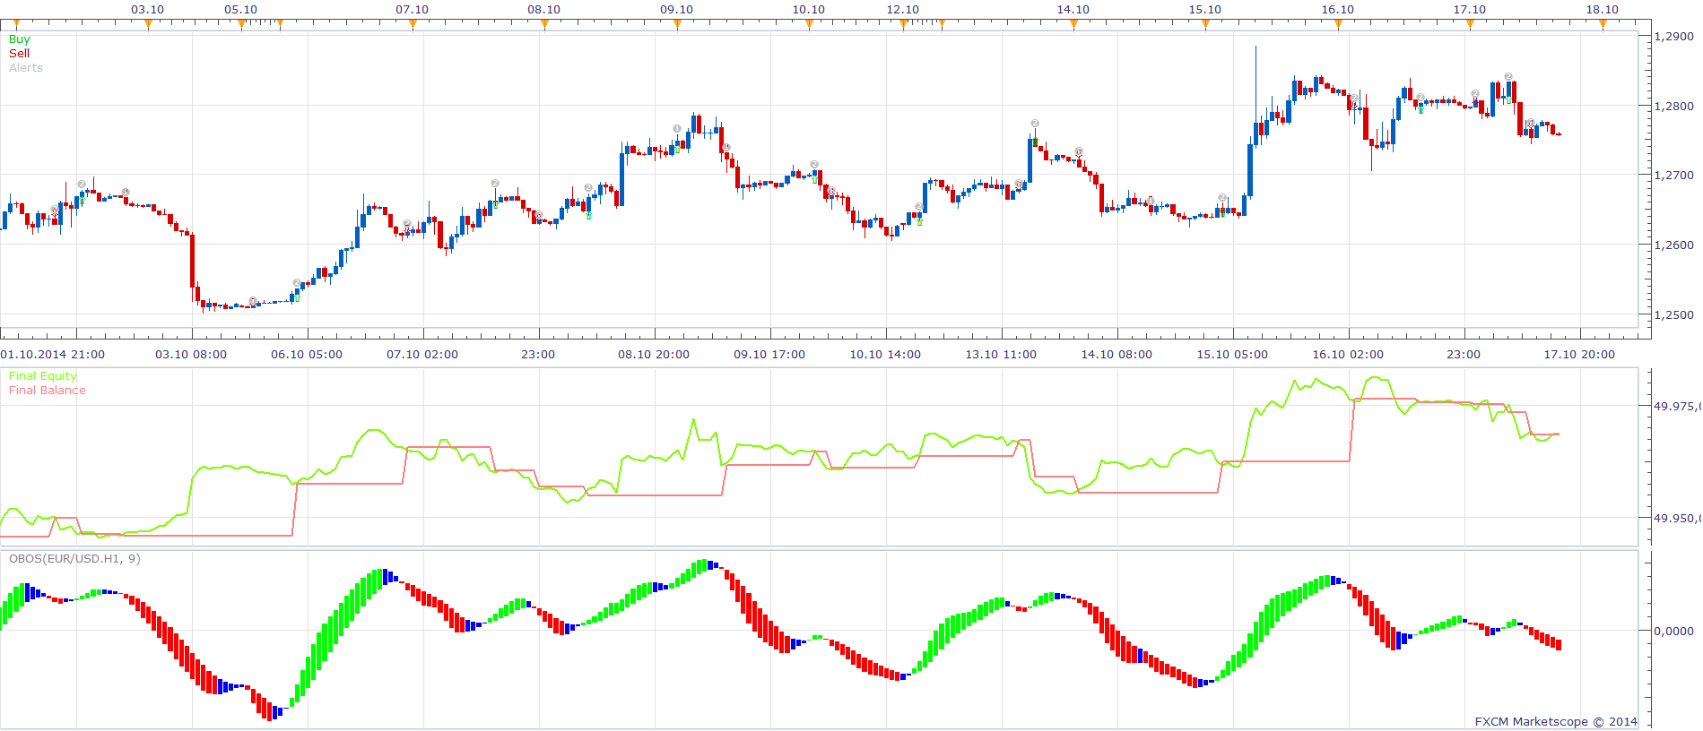Click the 08.10 20:00 time label

pyautogui.click(x=654, y=355)
